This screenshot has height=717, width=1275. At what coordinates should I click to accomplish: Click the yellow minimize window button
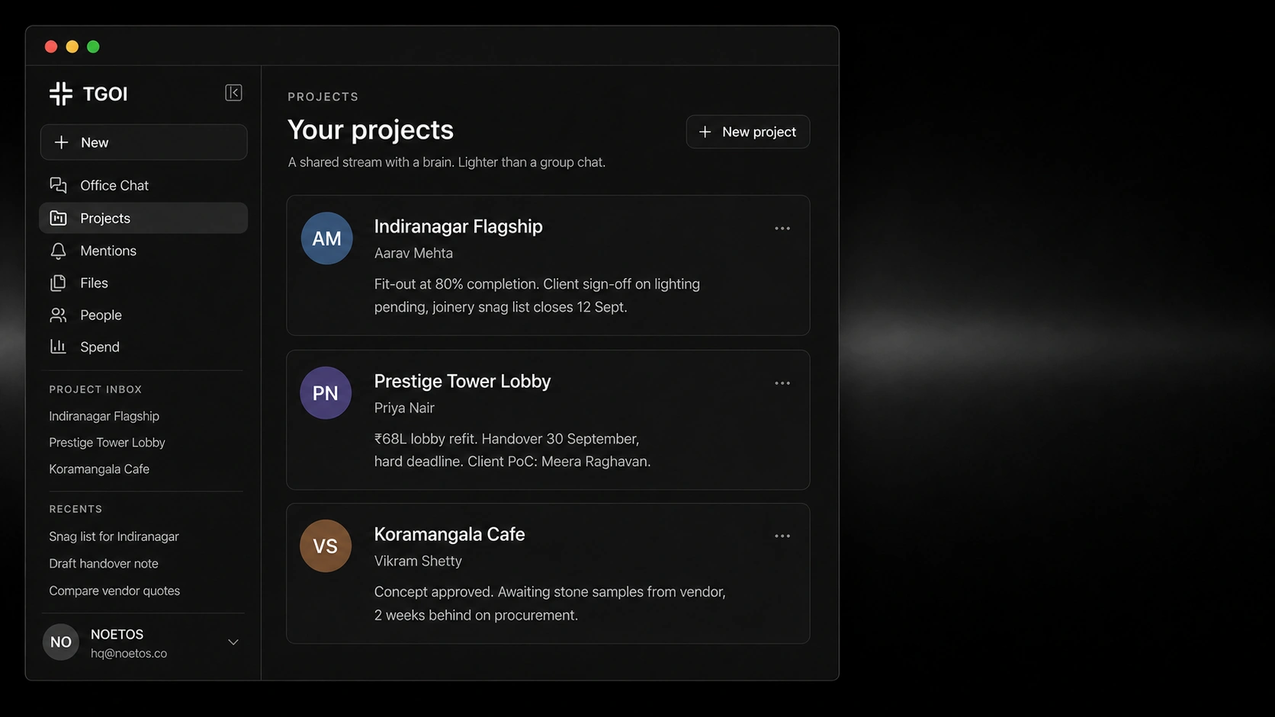[x=72, y=46]
